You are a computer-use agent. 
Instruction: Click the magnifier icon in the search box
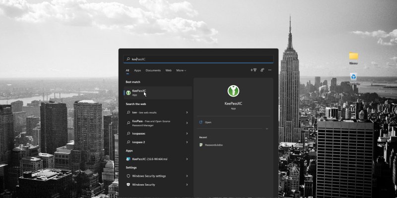pyautogui.click(x=128, y=59)
